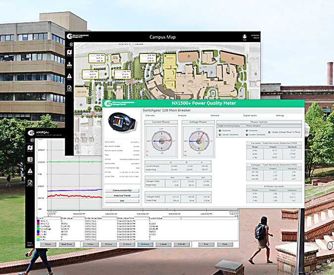This screenshot has height=275, width=334.
Task: Click the purple STG #2 color swatch in legend
Action: [38, 234]
